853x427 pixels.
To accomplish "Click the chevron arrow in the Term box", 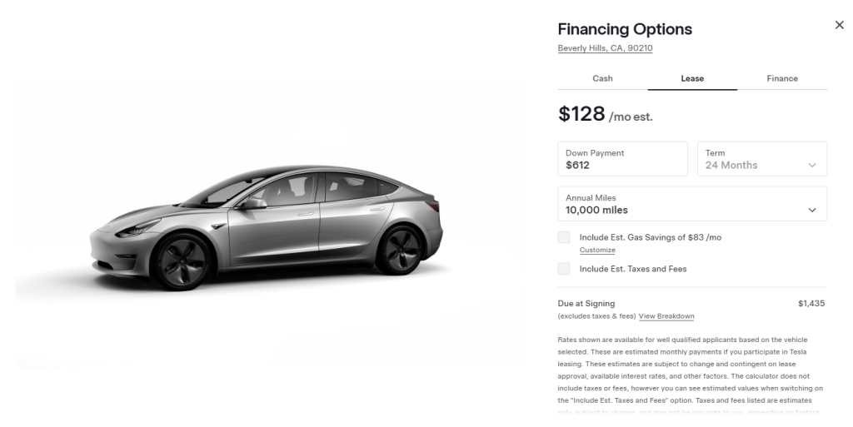I will point(812,166).
